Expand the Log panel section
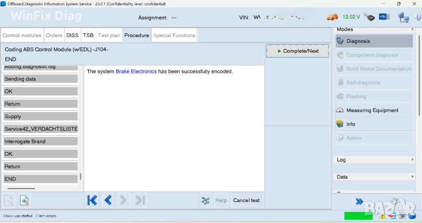 pyautogui.click(x=411, y=159)
